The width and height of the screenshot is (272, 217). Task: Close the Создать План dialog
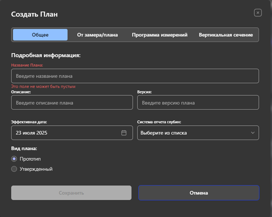pyautogui.click(x=258, y=13)
